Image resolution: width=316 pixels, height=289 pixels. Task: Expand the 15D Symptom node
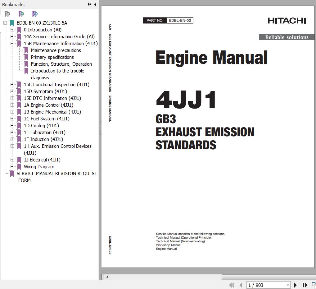tap(12, 91)
